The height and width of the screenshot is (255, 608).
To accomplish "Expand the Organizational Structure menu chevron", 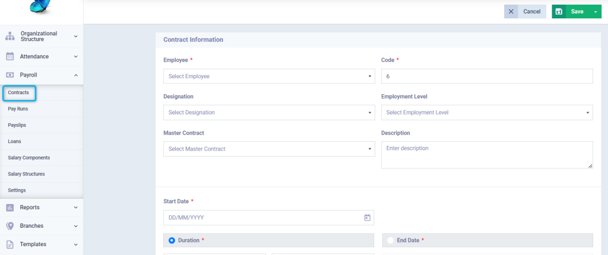I will point(75,36).
